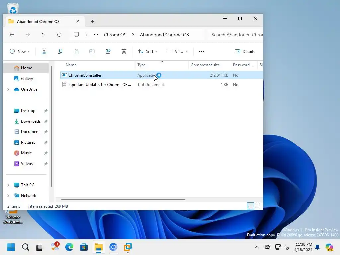Open pinned Videos folder
Image resolution: width=340 pixels, height=255 pixels.
point(26,164)
